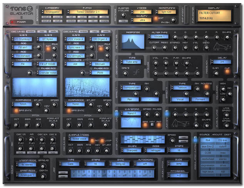The height and width of the screenshot is (188, 244).
Task: Open the Distortion Type selector Tube amp
Action: tap(131, 62)
